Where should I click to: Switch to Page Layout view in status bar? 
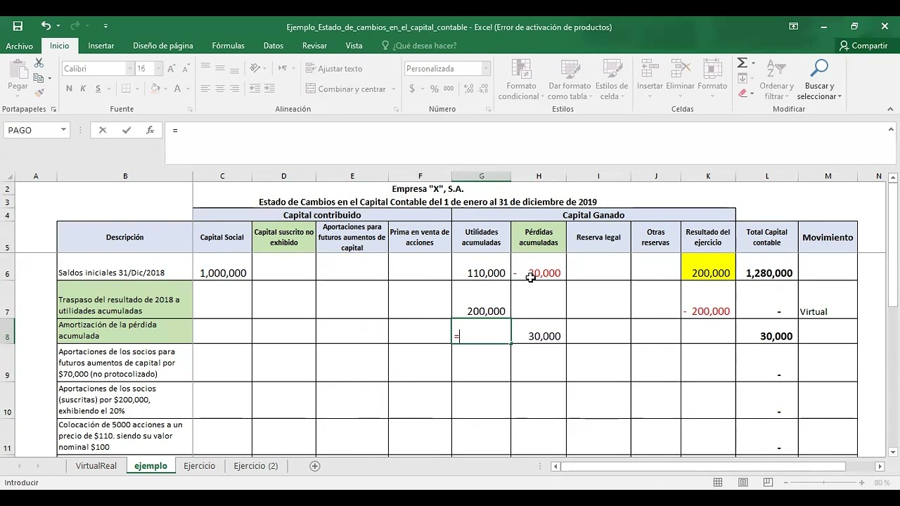point(742,483)
